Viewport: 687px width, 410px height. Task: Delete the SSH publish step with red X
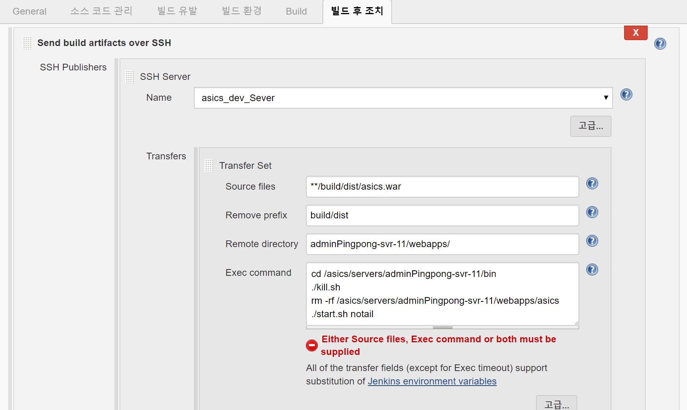(635, 33)
